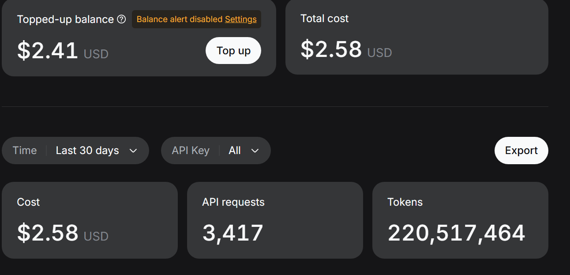Viewport: 570px width, 275px height.
Task: Click the Topped-up balance title text
Action: pyautogui.click(x=65, y=19)
